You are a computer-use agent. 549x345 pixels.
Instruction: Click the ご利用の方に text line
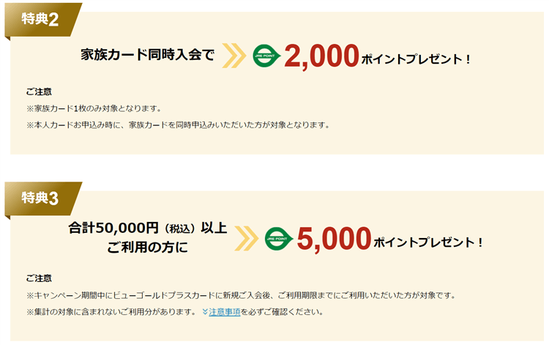147,249
